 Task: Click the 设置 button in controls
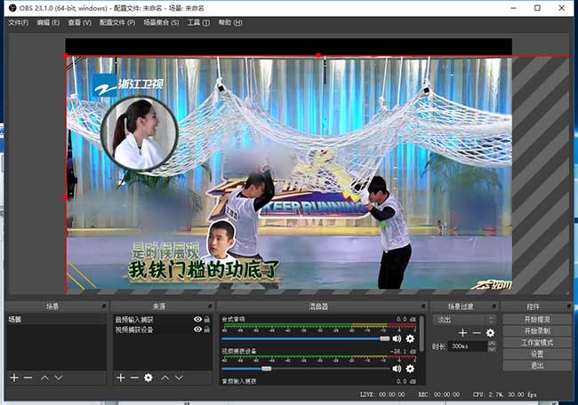tap(536, 353)
